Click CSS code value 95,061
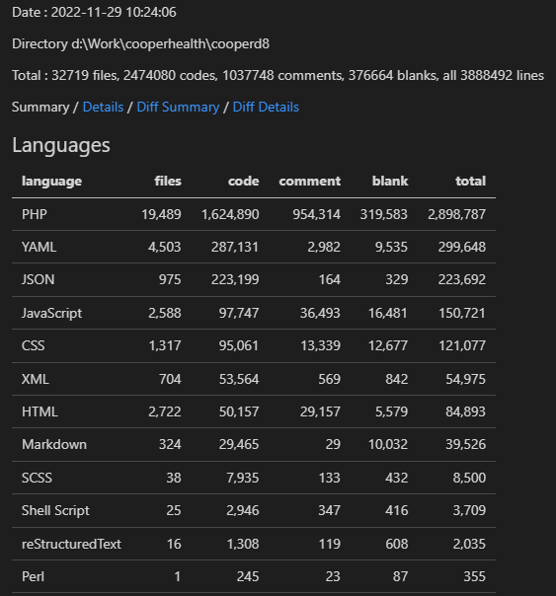The width and height of the screenshot is (556, 596). click(x=239, y=346)
